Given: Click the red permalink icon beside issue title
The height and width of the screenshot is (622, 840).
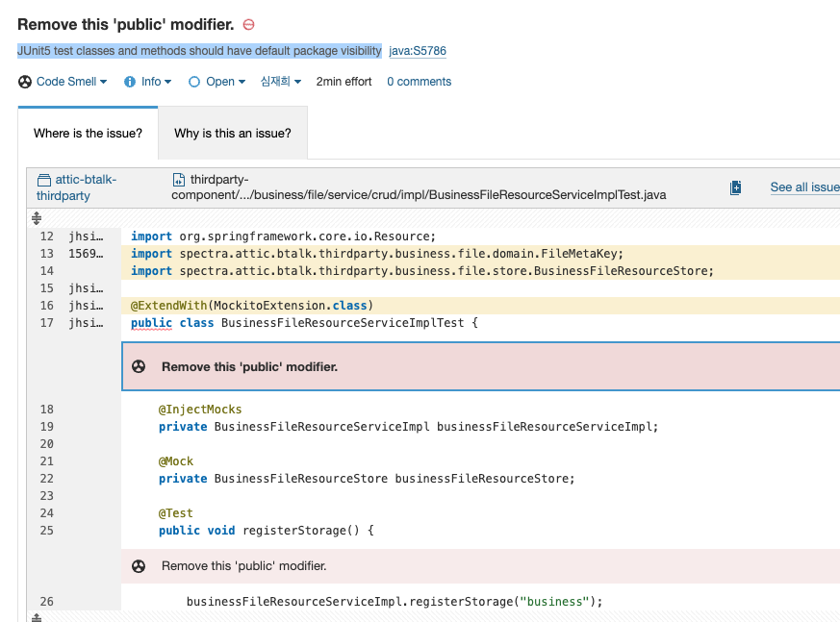Looking at the screenshot, I should 248,25.
